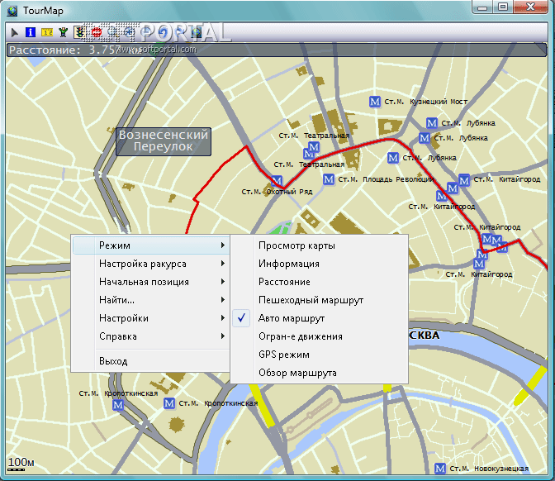
Task: Open the Режим submenu entry
Action: pos(151,245)
